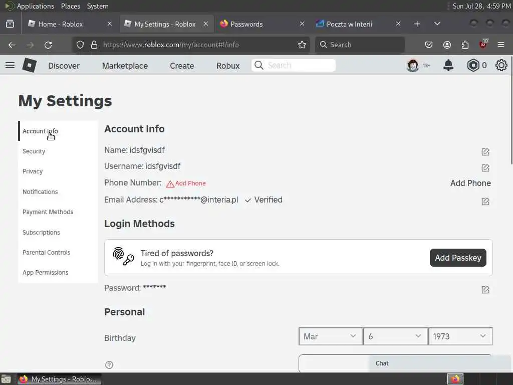Click the site padlock icon

[94, 45]
